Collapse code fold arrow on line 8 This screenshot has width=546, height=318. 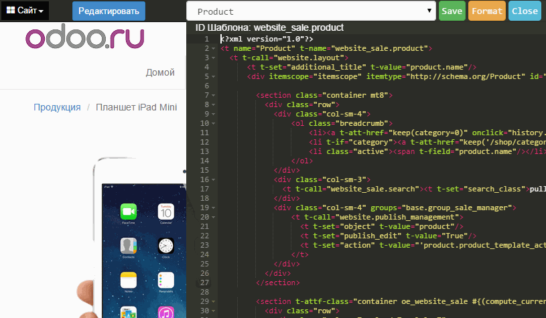(213, 105)
